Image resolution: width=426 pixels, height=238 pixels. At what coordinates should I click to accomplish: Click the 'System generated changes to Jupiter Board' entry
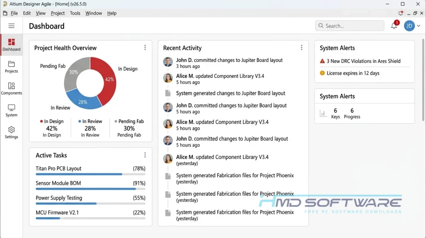pos(230,93)
